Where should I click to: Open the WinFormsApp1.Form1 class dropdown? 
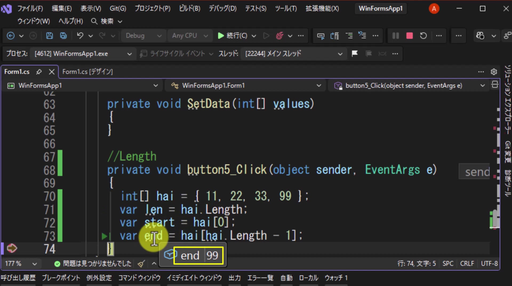(x=245, y=86)
